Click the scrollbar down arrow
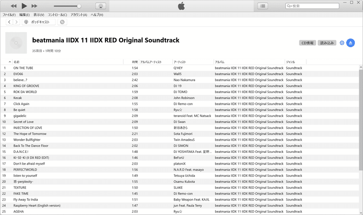The width and height of the screenshot is (363, 215). click(x=361, y=213)
